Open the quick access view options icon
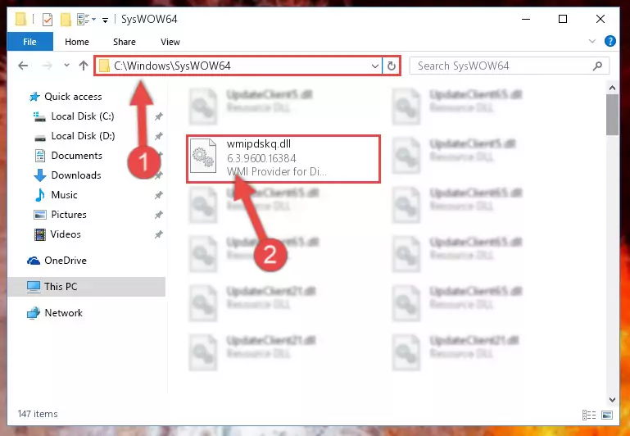This screenshot has height=436, width=630. pos(86,19)
